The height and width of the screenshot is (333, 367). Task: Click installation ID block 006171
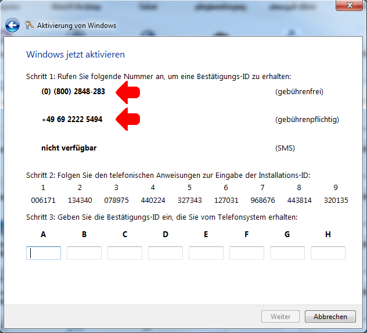(x=44, y=200)
